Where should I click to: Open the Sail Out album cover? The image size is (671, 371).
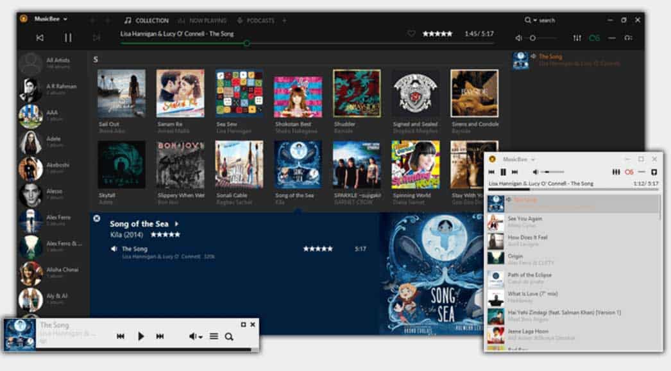click(x=121, y=94)
